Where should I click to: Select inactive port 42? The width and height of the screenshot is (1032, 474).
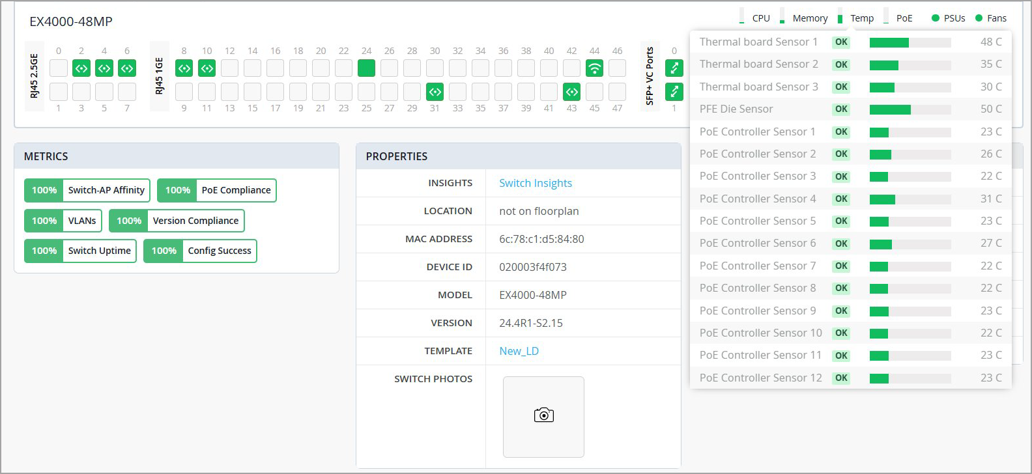572,68
